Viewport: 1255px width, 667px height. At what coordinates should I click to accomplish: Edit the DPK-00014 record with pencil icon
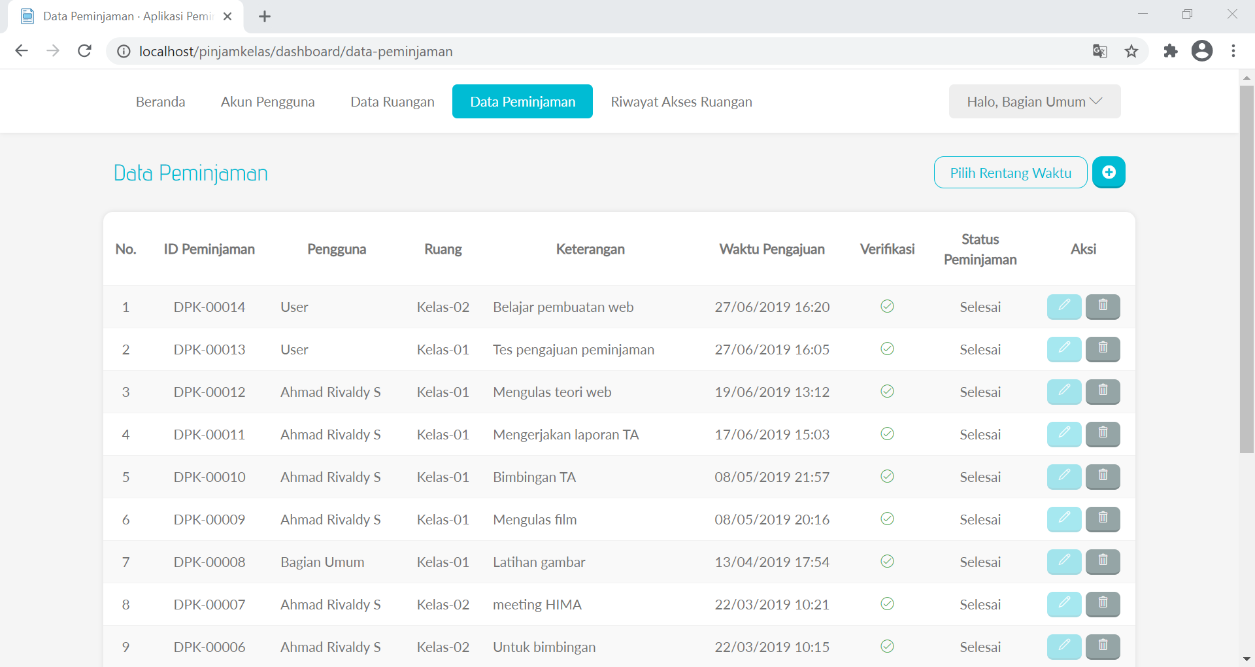coord(1064,306)
